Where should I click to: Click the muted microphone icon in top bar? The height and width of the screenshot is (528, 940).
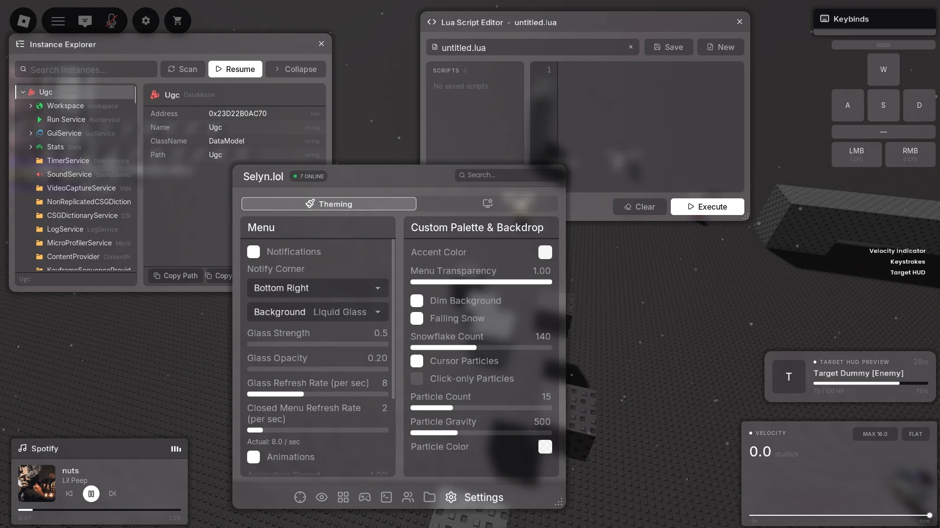click(111, 21)
